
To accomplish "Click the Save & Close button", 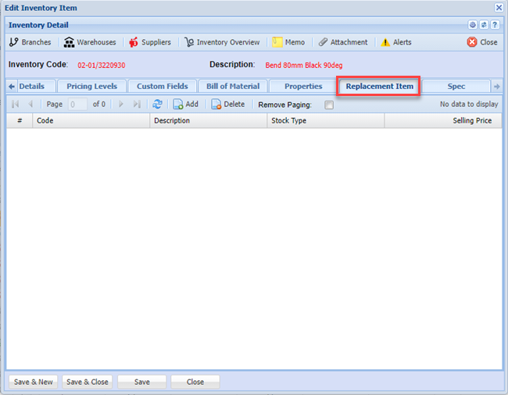I will [x=88, y=382].
